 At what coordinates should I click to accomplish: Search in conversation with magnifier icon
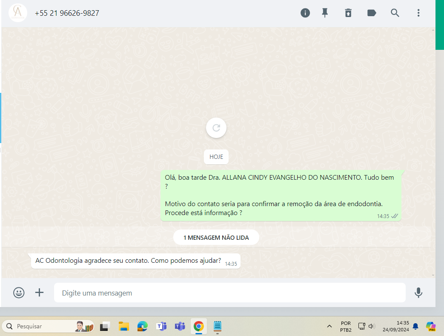395,13
